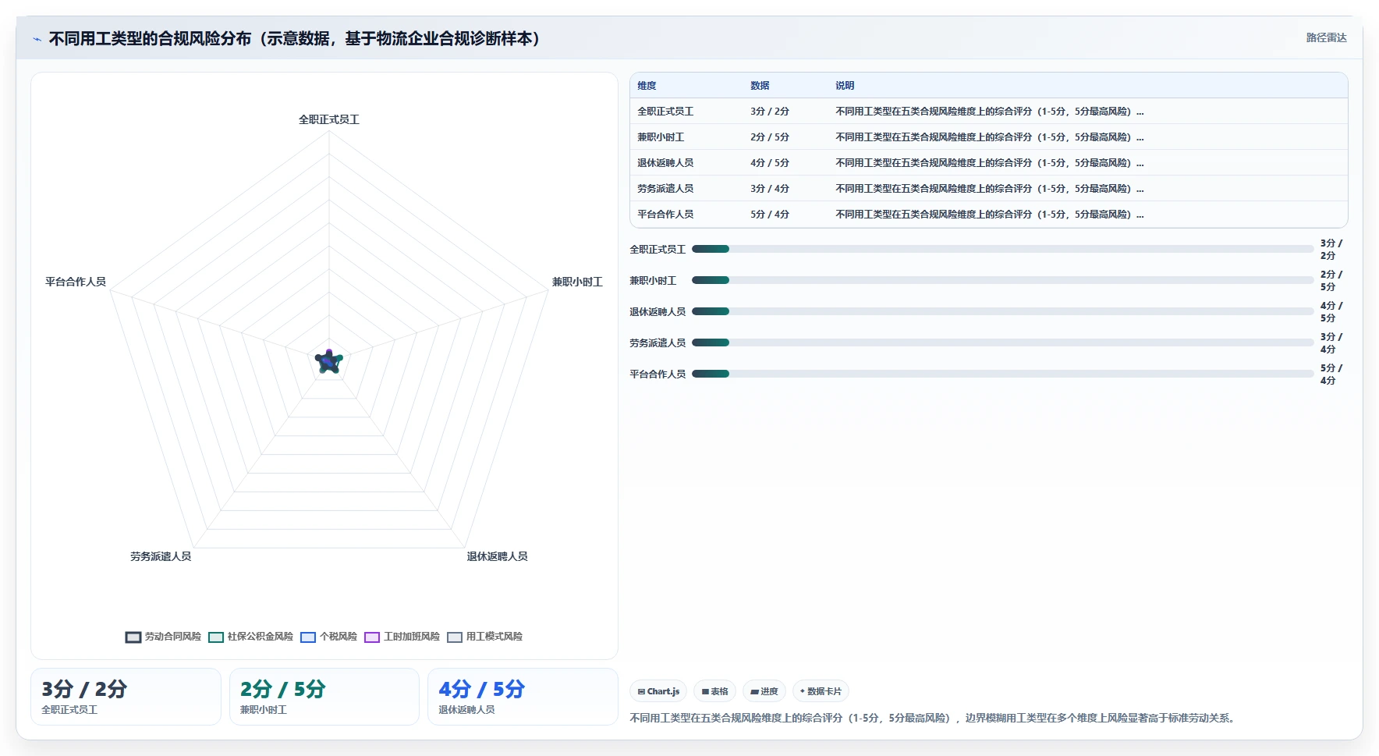
Task: Click the chart icon beside the title
Action: (37, 39)
